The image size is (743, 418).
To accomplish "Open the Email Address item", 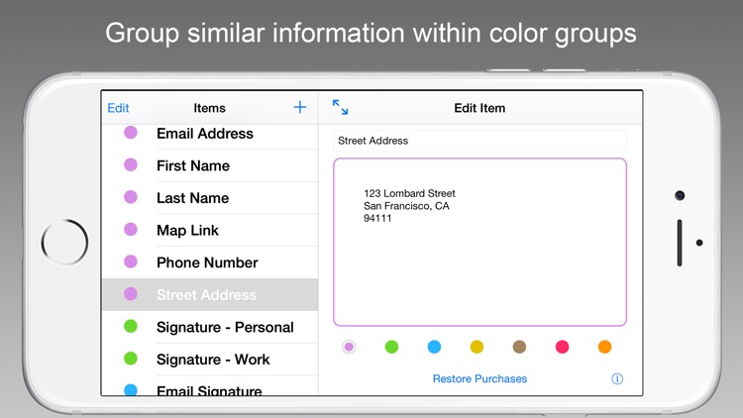I will pos(205,134).
